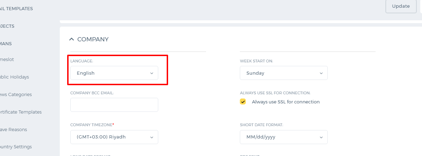Image resolution: width=422 pixels, height=156 pixels.
Task: Click the MM/dd/yyyy dropdown arrow icon
Action: pyautogui.click(x=321, y=137)
